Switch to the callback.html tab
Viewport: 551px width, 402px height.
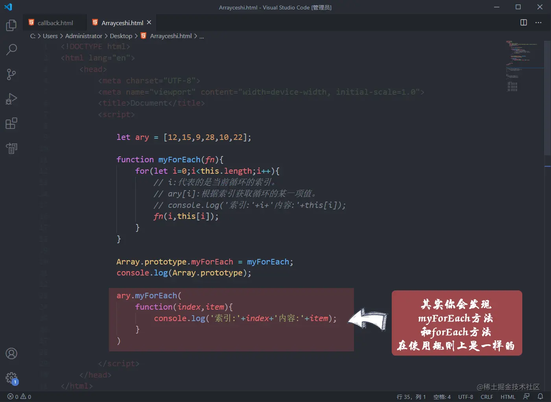[x=55, y=23]
